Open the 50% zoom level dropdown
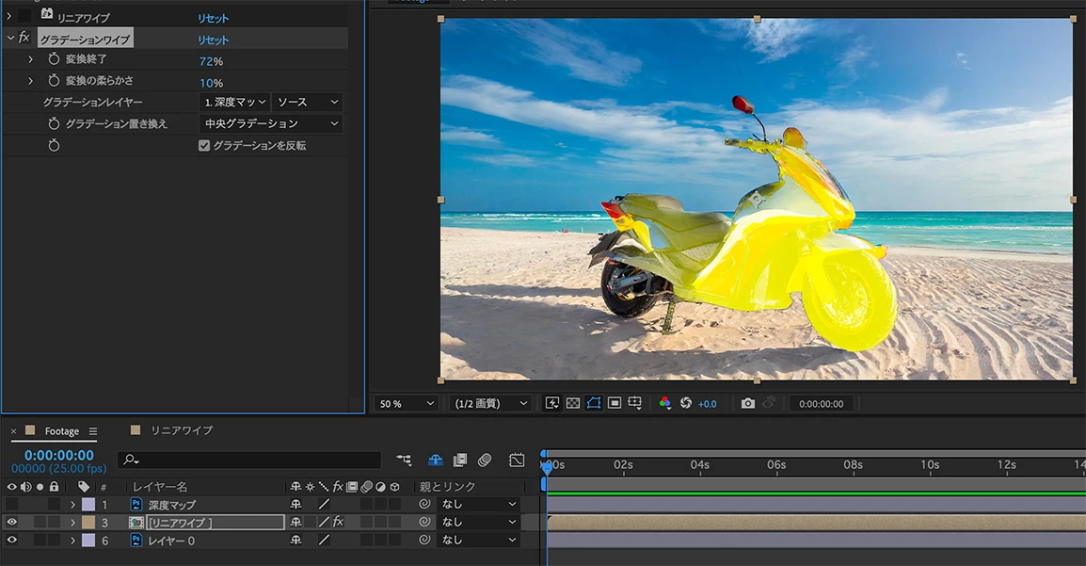The height and width of the screenshot is (566, 1086). pyautogui.click(x=407, y=403)
